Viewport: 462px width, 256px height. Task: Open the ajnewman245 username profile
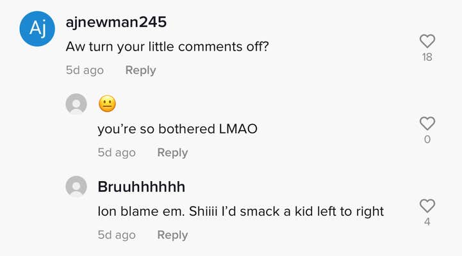click(116, 22)
